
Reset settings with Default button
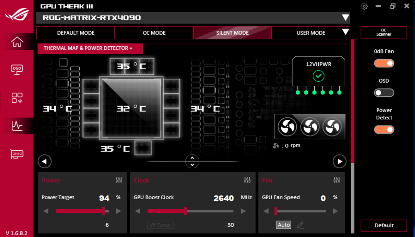tap(384, 225)
